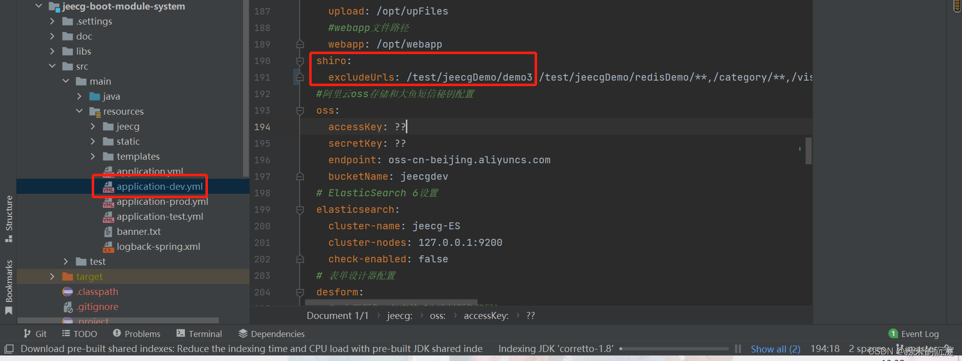Click the oss: breadcrumb

[437, 316]
